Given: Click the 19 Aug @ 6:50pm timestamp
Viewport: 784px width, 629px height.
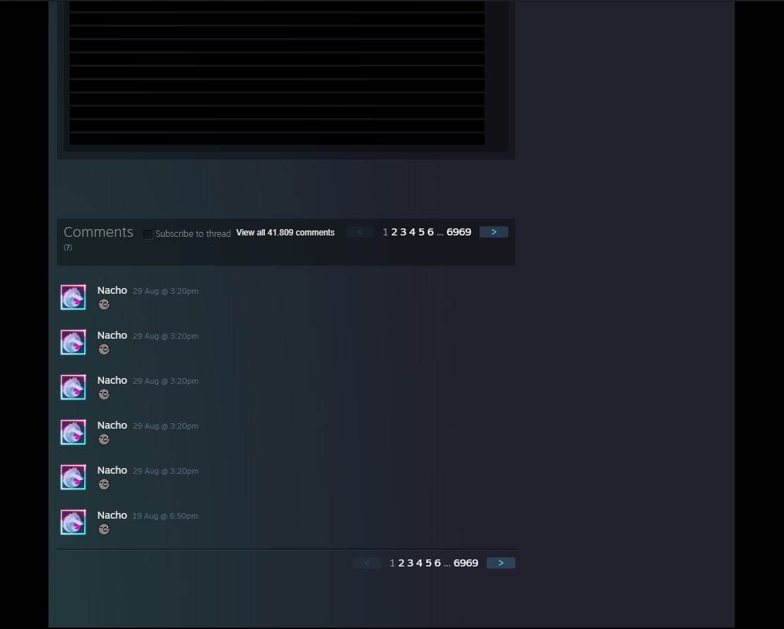Looking at the screenshot, I should click(x=165, y=515).
